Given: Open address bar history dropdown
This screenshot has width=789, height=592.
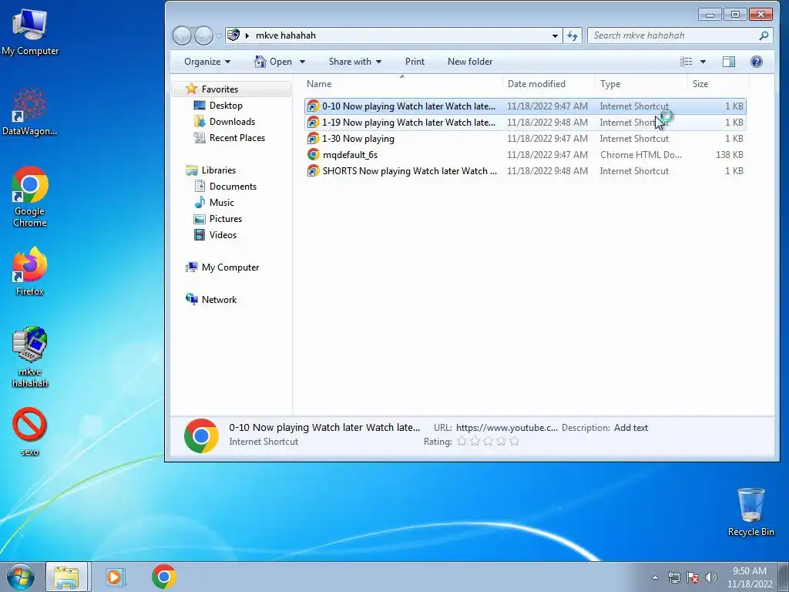Looking at the screenshot, I should (x=555, y=35).
